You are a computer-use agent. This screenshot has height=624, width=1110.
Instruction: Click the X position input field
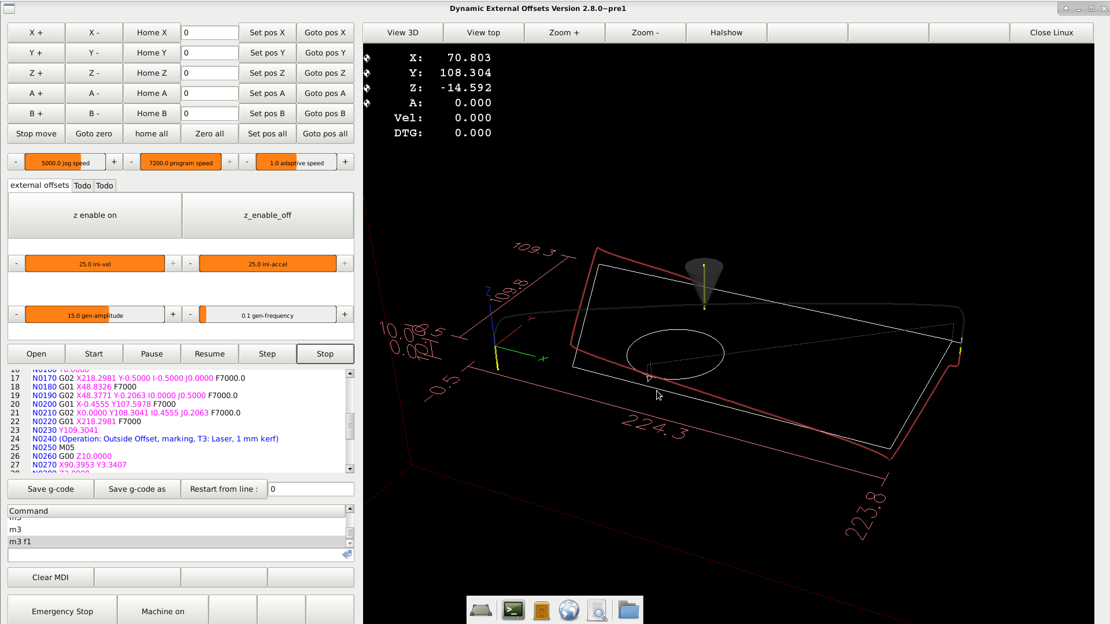coord(210,32)
